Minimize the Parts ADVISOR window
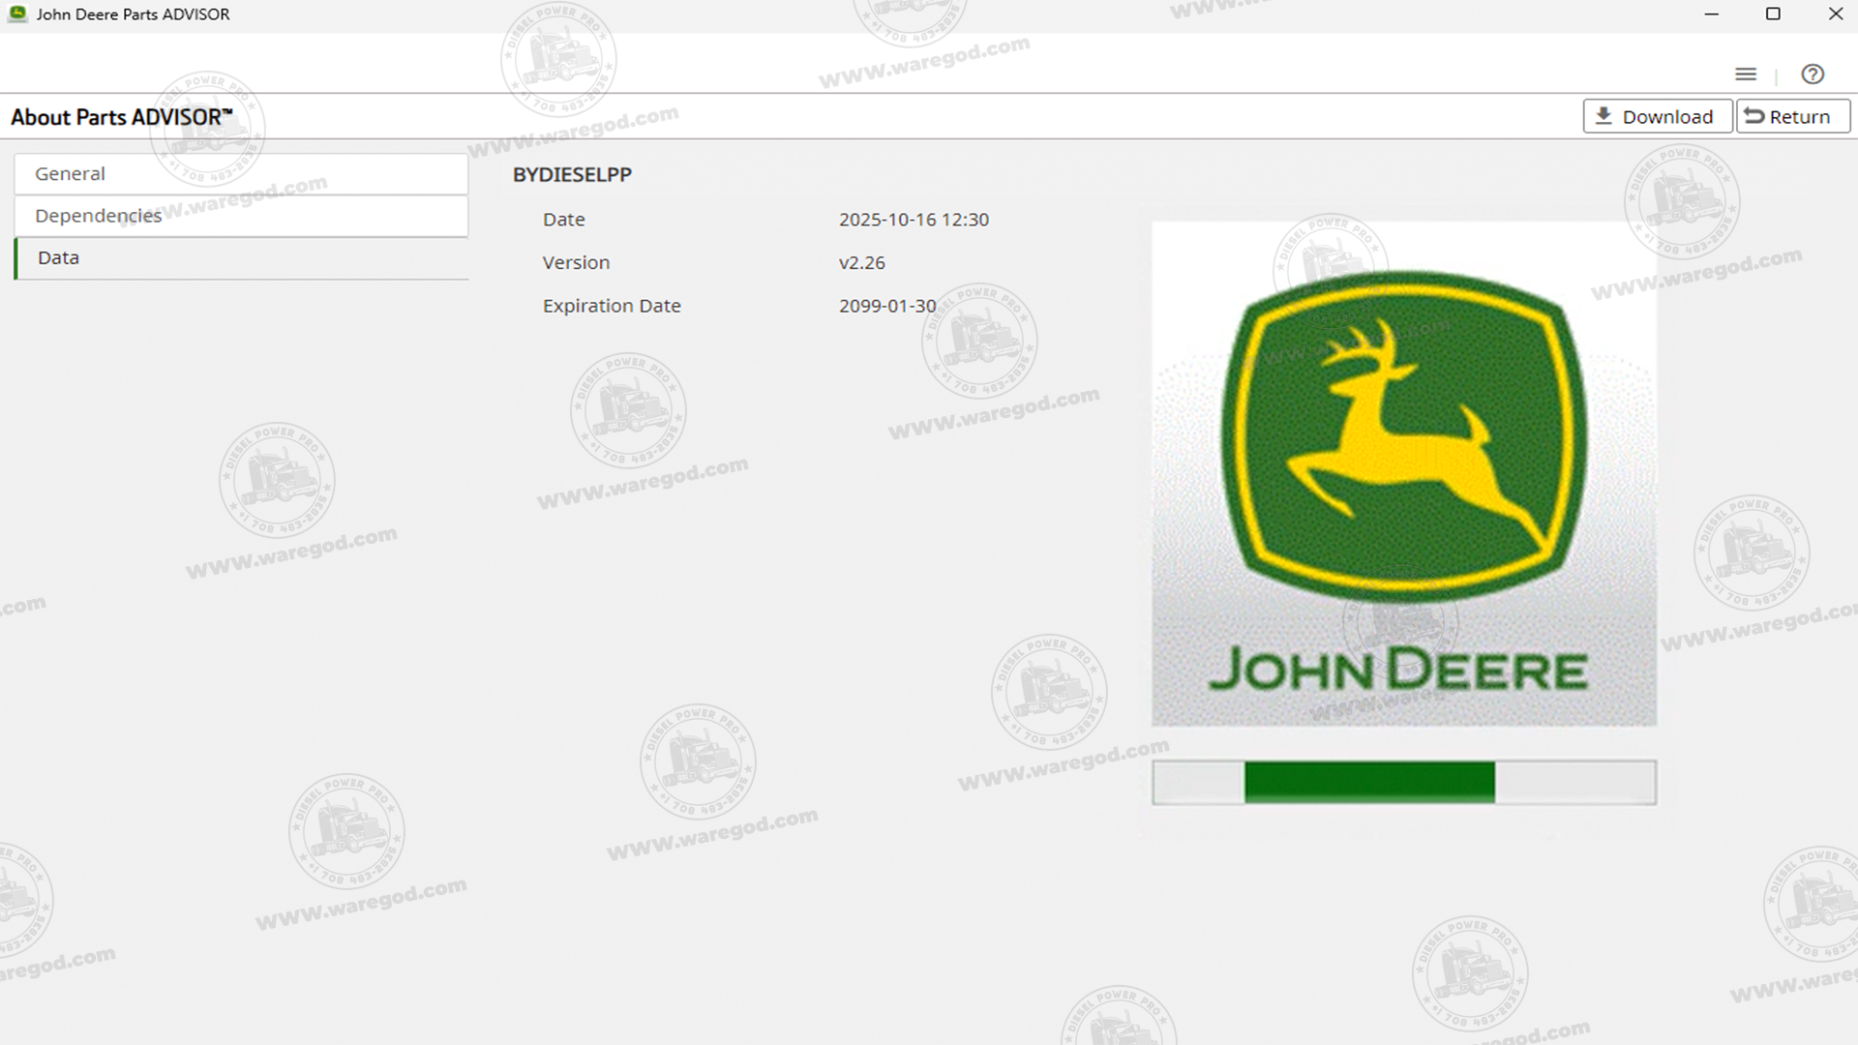Viewport: 1858px width, 1045px height. (1711, 14)
